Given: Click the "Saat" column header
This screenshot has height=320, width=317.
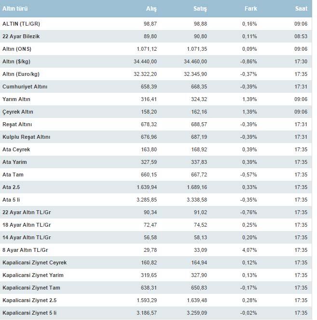Looking at the screenshot, I should [302, 9].
